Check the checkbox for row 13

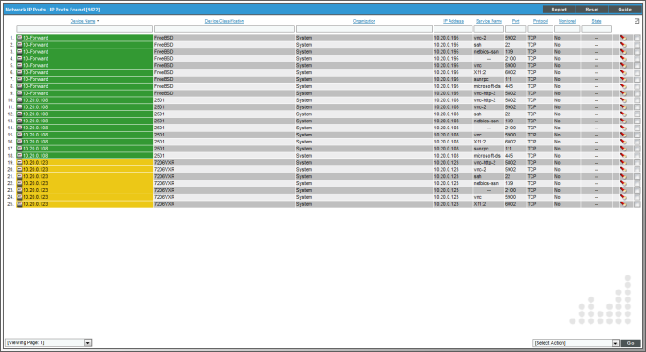coord(637,121)
